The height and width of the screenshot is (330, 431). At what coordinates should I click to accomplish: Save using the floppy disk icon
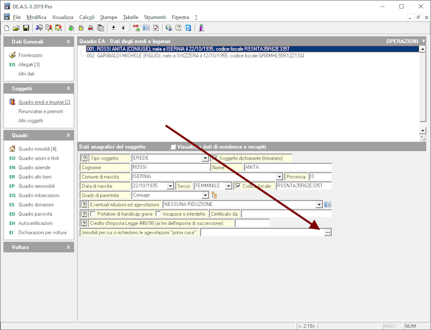[x=25, y=27]
